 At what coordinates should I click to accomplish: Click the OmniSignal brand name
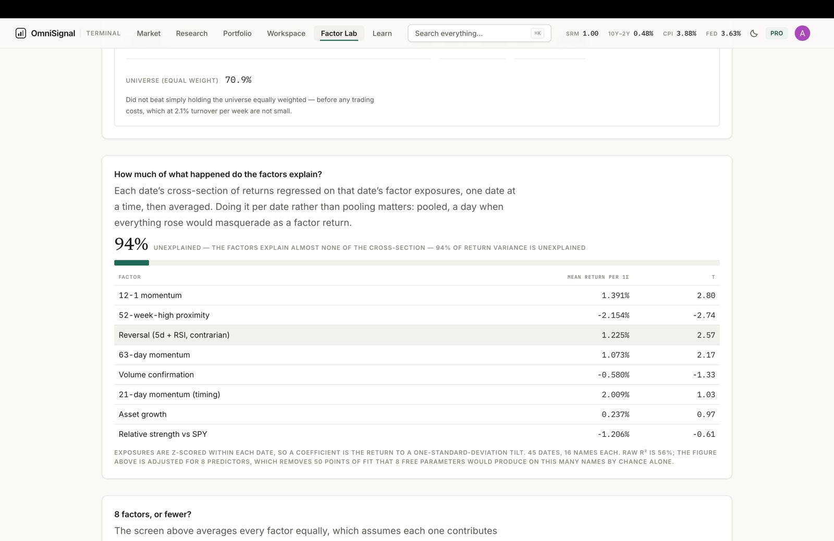click(53, 33)
